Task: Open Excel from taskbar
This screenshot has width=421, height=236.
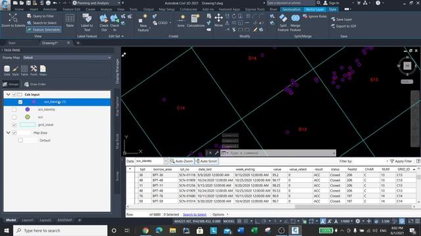Action: tap(254, 230)
